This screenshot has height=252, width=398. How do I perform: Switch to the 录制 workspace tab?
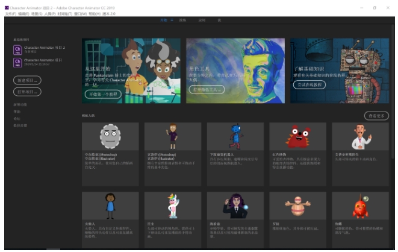tap(202, 20)
